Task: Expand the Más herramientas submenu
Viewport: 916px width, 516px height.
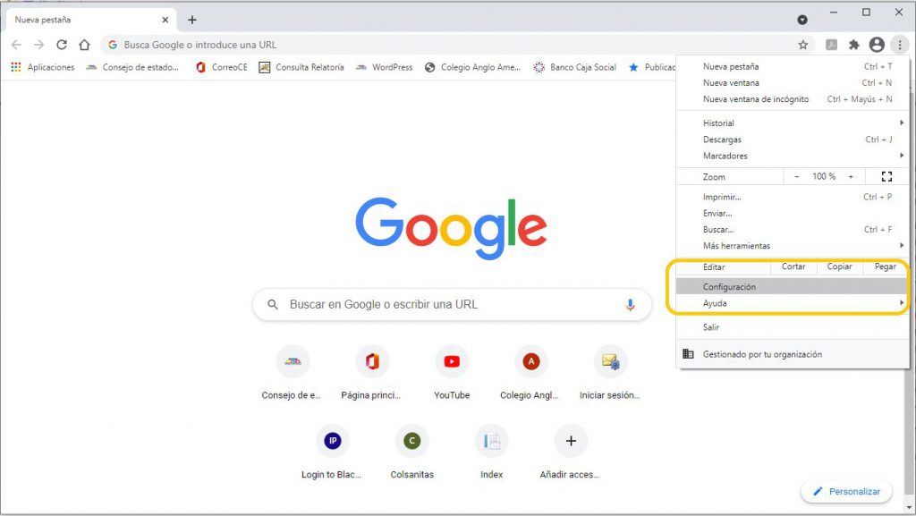Action: click(x=793, y=246)
